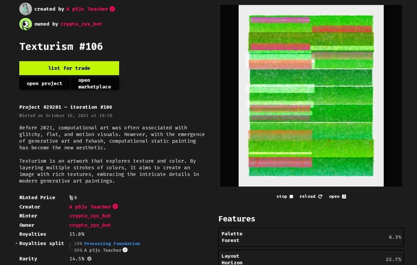Click the verified badge beside top creator name
The width and height of the screenshot is (417, 265).
pos(112,9)
